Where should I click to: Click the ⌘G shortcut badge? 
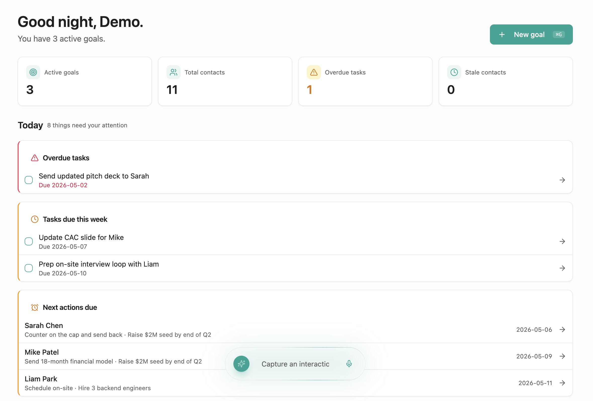(x=559, y=34)
